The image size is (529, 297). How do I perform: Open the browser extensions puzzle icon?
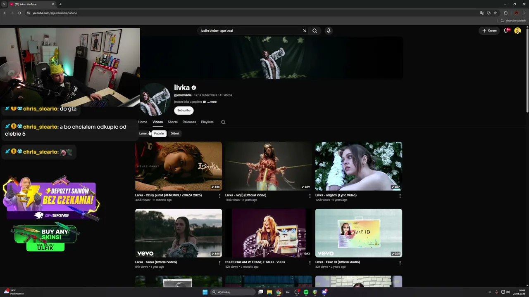[x=505, y=13]
